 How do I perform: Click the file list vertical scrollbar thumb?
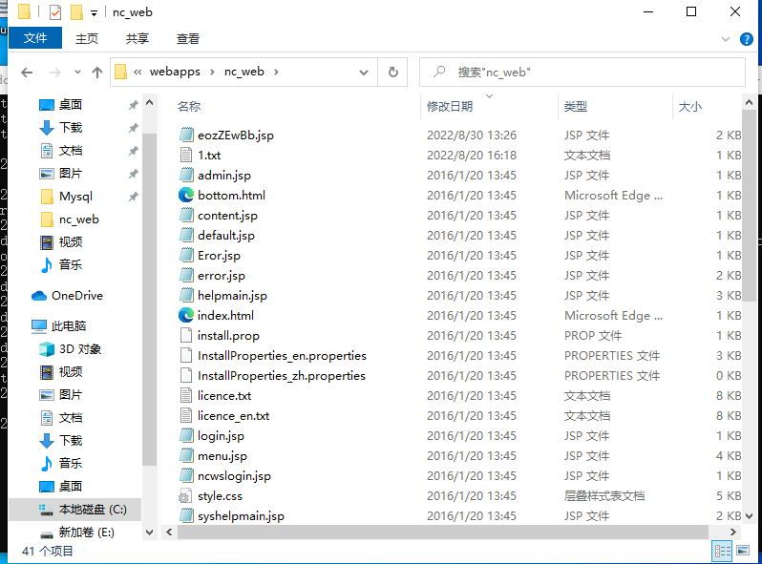point(749,206)
